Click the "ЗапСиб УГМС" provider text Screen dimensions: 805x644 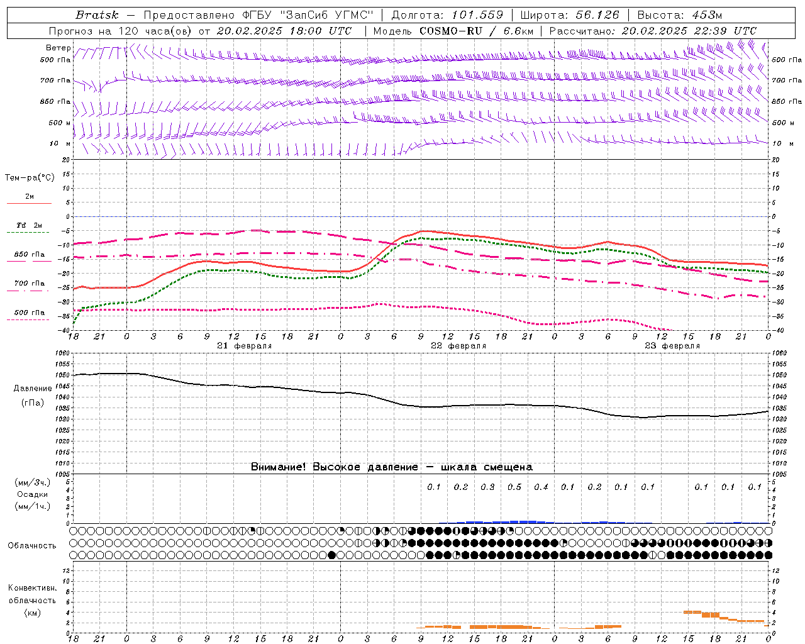[327, 15]
